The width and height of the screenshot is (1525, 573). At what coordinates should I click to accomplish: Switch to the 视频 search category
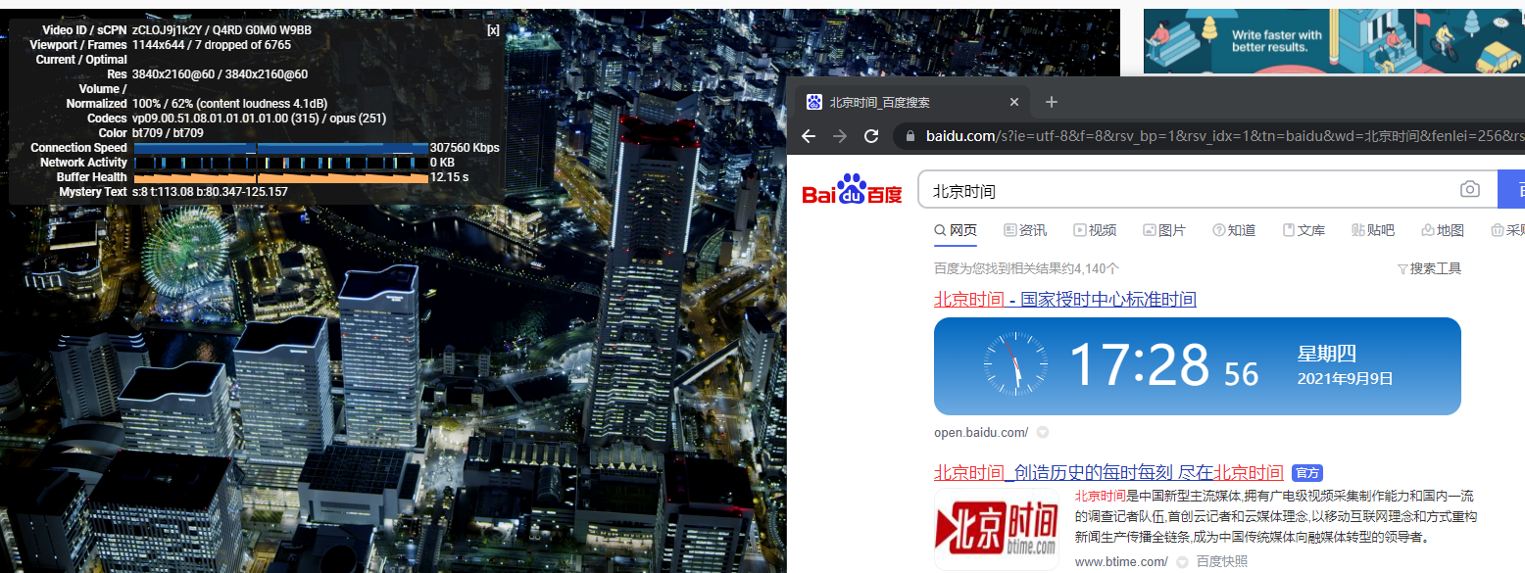1095,230
